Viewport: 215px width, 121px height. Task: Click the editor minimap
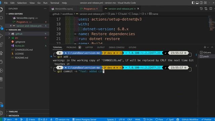(211, 23)
